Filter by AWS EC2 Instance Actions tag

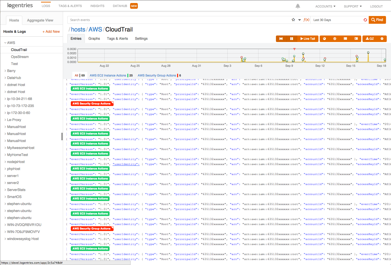[108, 75]
